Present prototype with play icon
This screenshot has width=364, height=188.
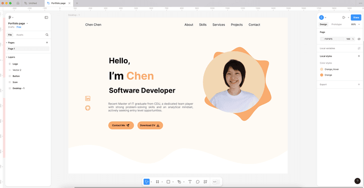344,17
